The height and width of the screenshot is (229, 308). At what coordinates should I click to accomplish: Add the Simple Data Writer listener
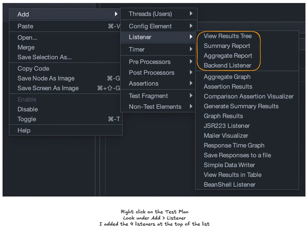click(229, 165)
